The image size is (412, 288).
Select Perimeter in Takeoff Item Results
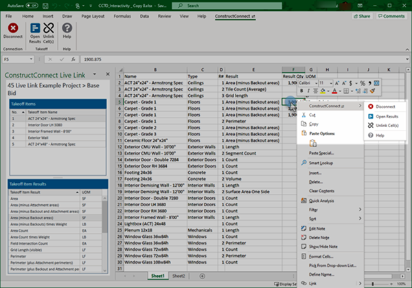point(55,256)
